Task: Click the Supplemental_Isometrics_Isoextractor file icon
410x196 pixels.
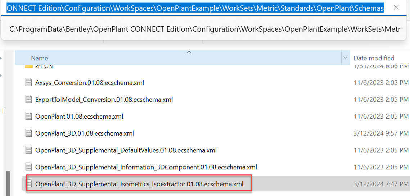Action: point(28,184)
